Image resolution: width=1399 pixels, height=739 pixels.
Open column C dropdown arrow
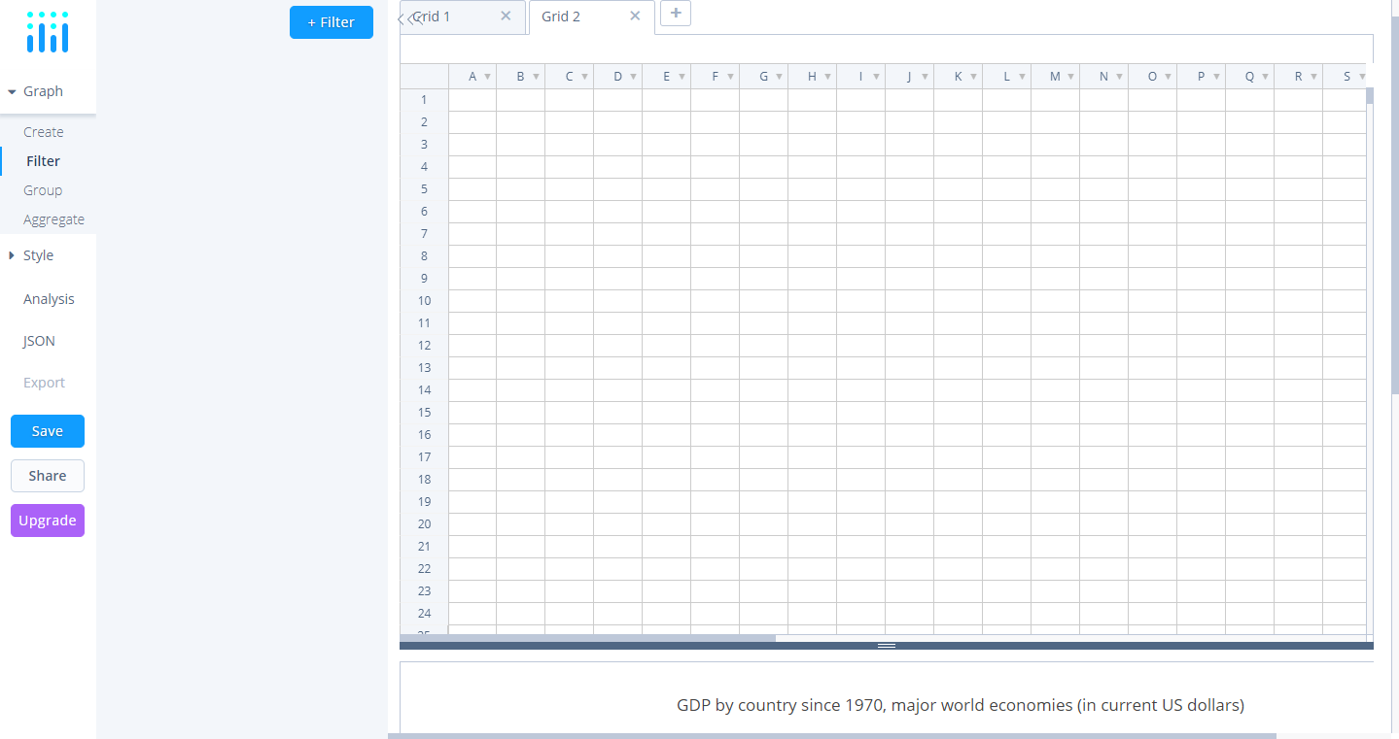(584, 77)
